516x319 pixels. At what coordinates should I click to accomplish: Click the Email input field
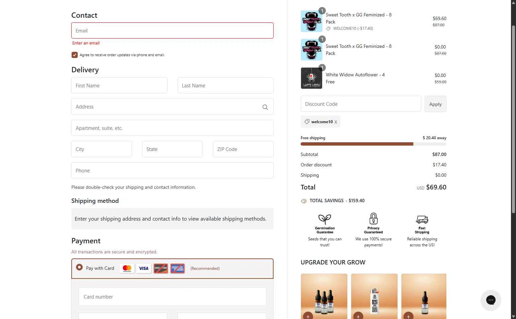pos(172,30)
